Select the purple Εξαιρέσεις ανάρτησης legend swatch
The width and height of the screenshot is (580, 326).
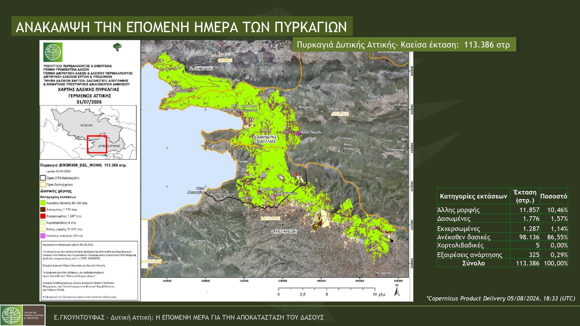[x=43, y=236]
